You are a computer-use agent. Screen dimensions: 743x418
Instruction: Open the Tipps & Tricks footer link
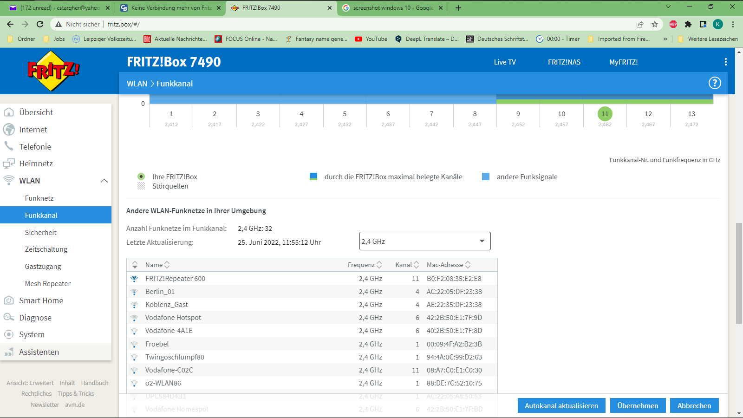click(76, 394)
